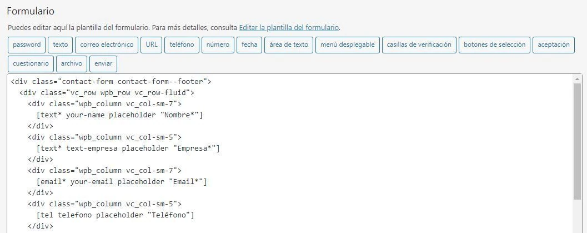Add an archivo upload tag
Screen dimensions: 587x233
pos(72,64)
